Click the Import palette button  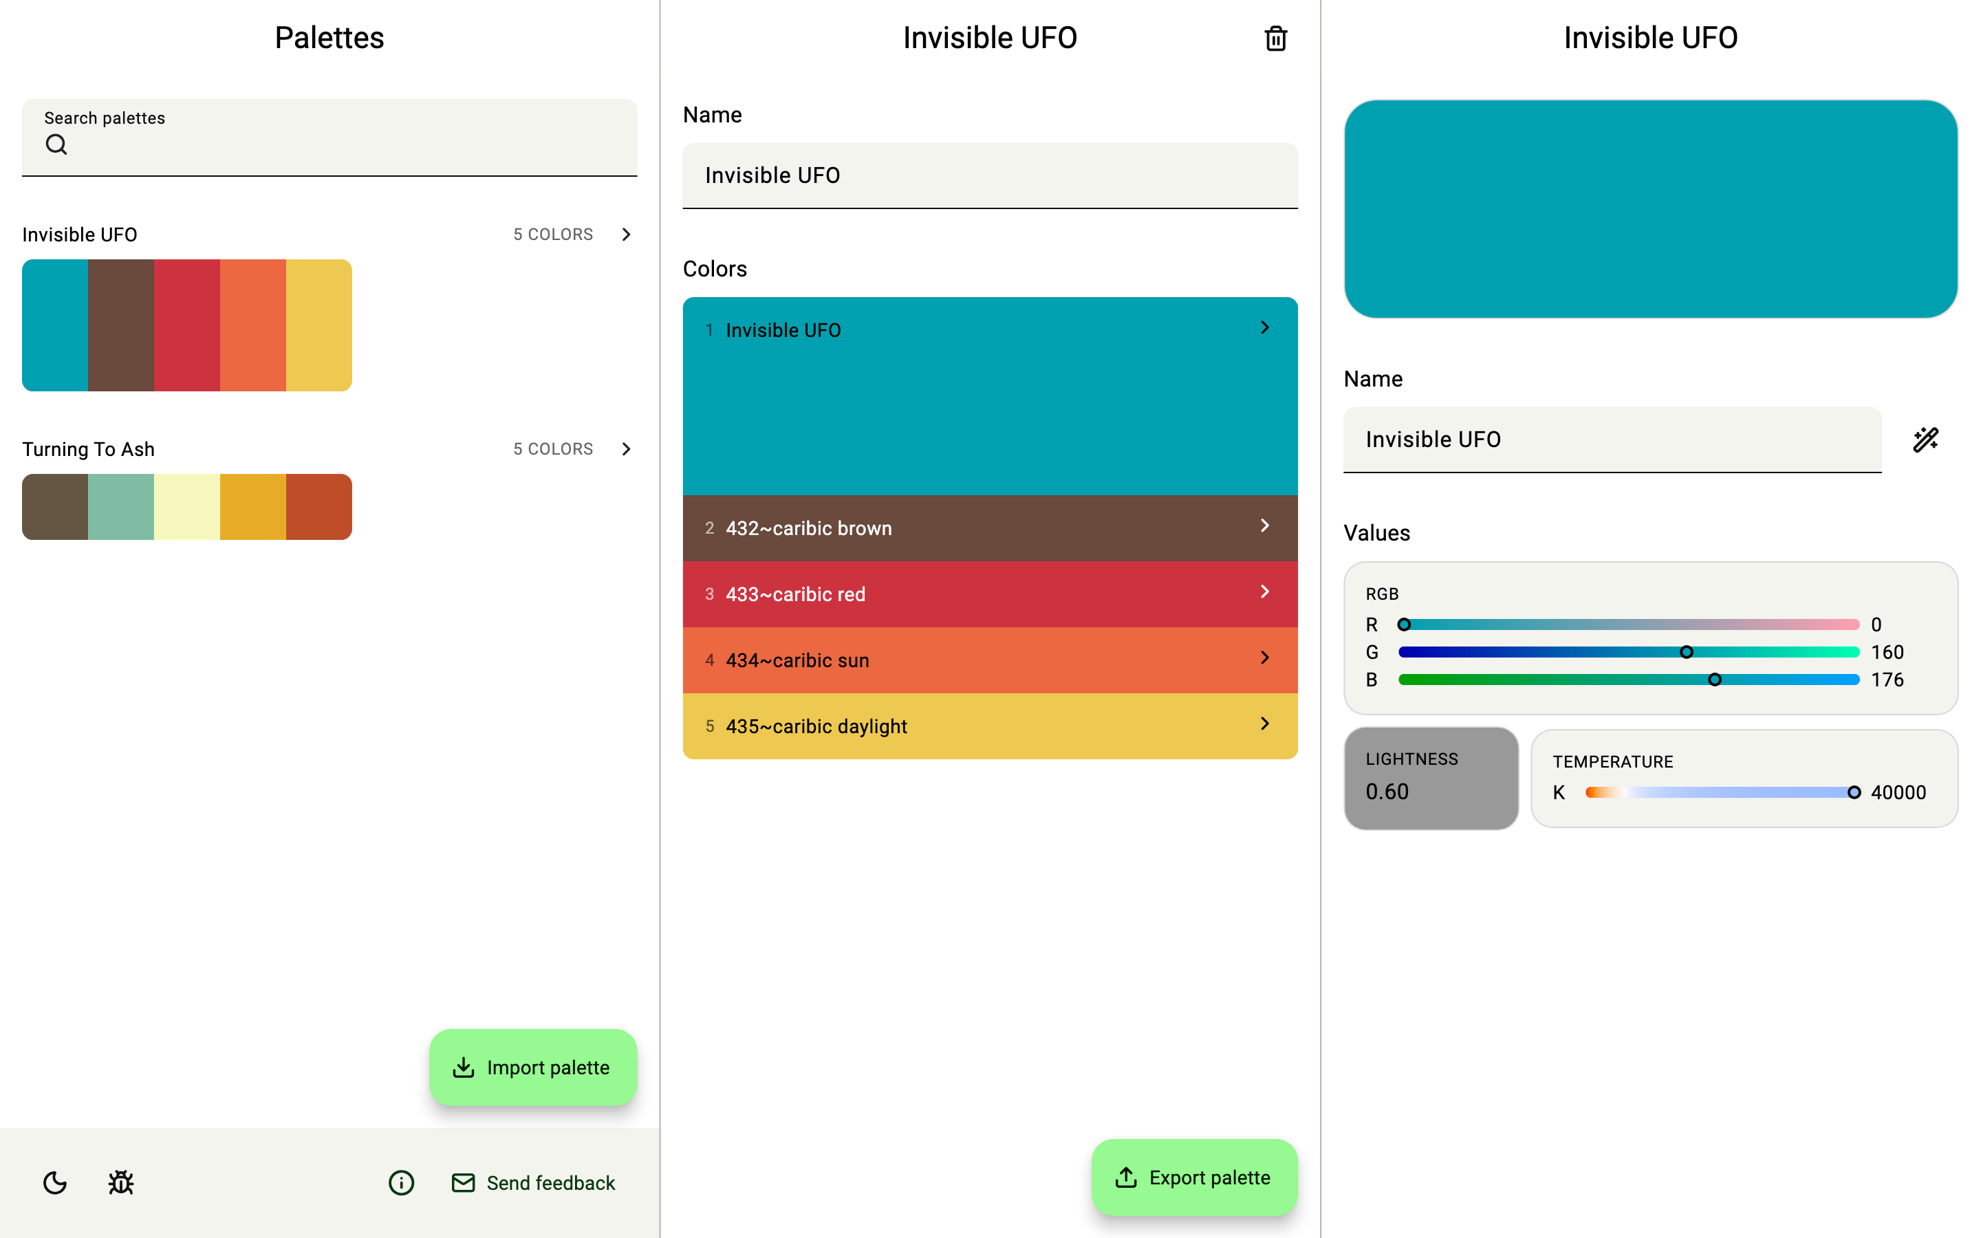tap(533, 1067)
